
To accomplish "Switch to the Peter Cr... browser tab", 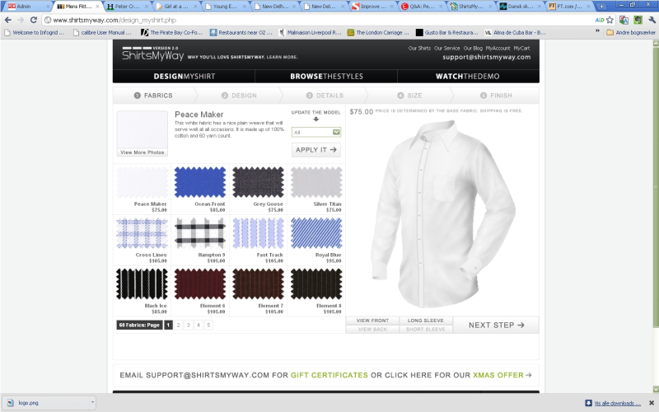I will [x=128, y=7].
